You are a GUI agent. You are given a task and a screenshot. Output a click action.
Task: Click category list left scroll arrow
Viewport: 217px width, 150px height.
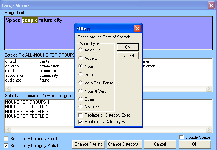pyautogui.click(x=8, y=130)
